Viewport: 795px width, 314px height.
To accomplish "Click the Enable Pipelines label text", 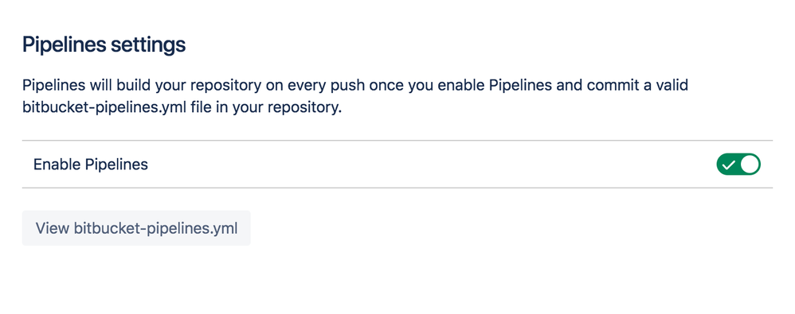I will [91, 165].
